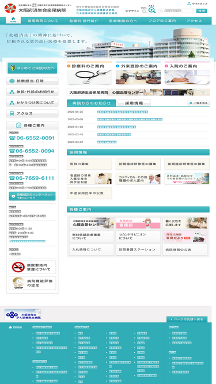Open the 診療科のご案内 stethoscope thumbnail
Image resolution: width=216 pixels, height=384 pixels.
click(x=89, y=73)
